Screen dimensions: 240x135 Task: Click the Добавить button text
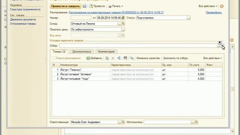click(x=96, y=58)
